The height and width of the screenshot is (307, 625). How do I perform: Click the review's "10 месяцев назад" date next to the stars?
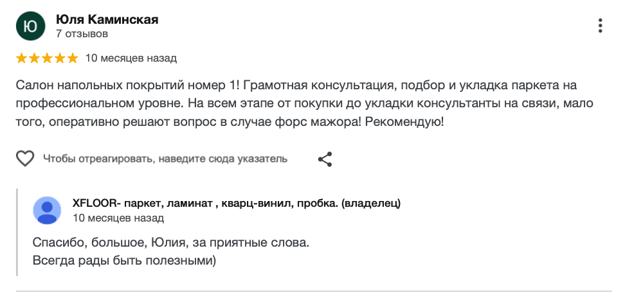(131, 58)
